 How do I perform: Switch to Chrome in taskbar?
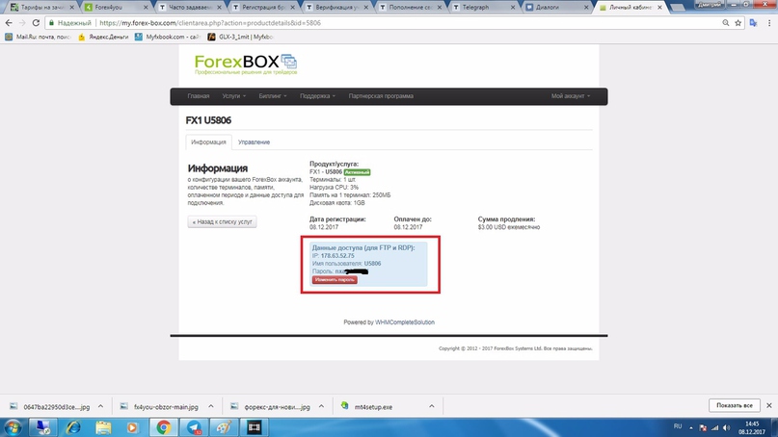(163, 427)
